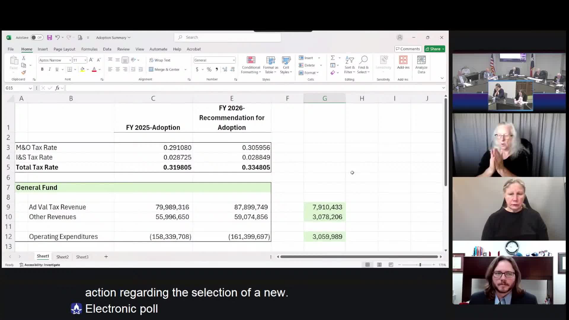
Task: Toggle the AutoSave switch
Action: (x=37, y=38)
